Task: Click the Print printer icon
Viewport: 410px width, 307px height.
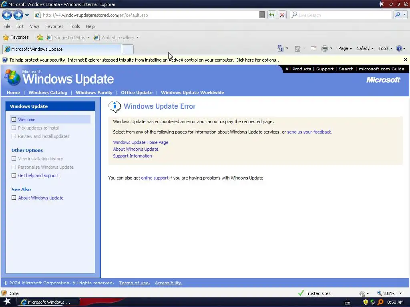Action: [x=324, y=48]
